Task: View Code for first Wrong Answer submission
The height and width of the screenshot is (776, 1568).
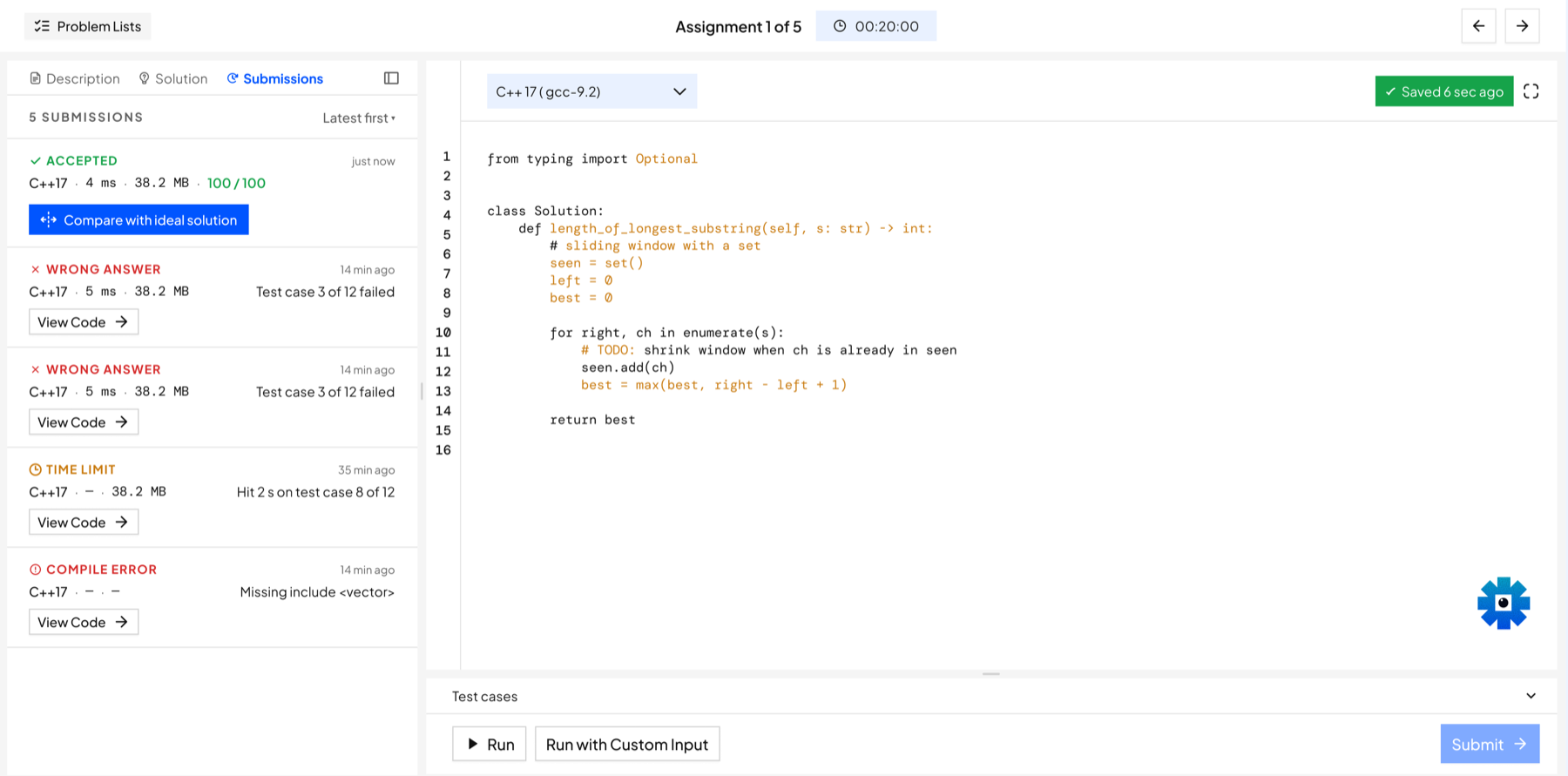Action: coord(84,322)
